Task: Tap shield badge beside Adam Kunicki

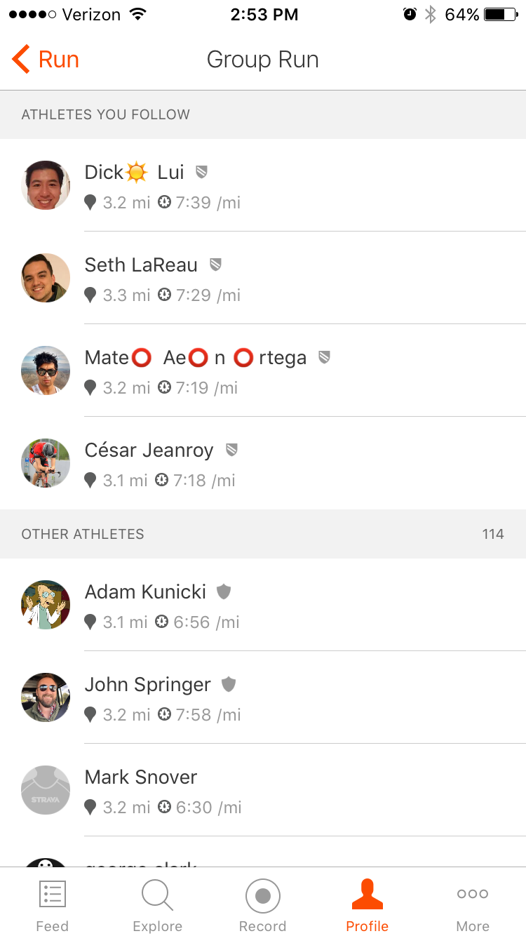Action: click(224, 591)
